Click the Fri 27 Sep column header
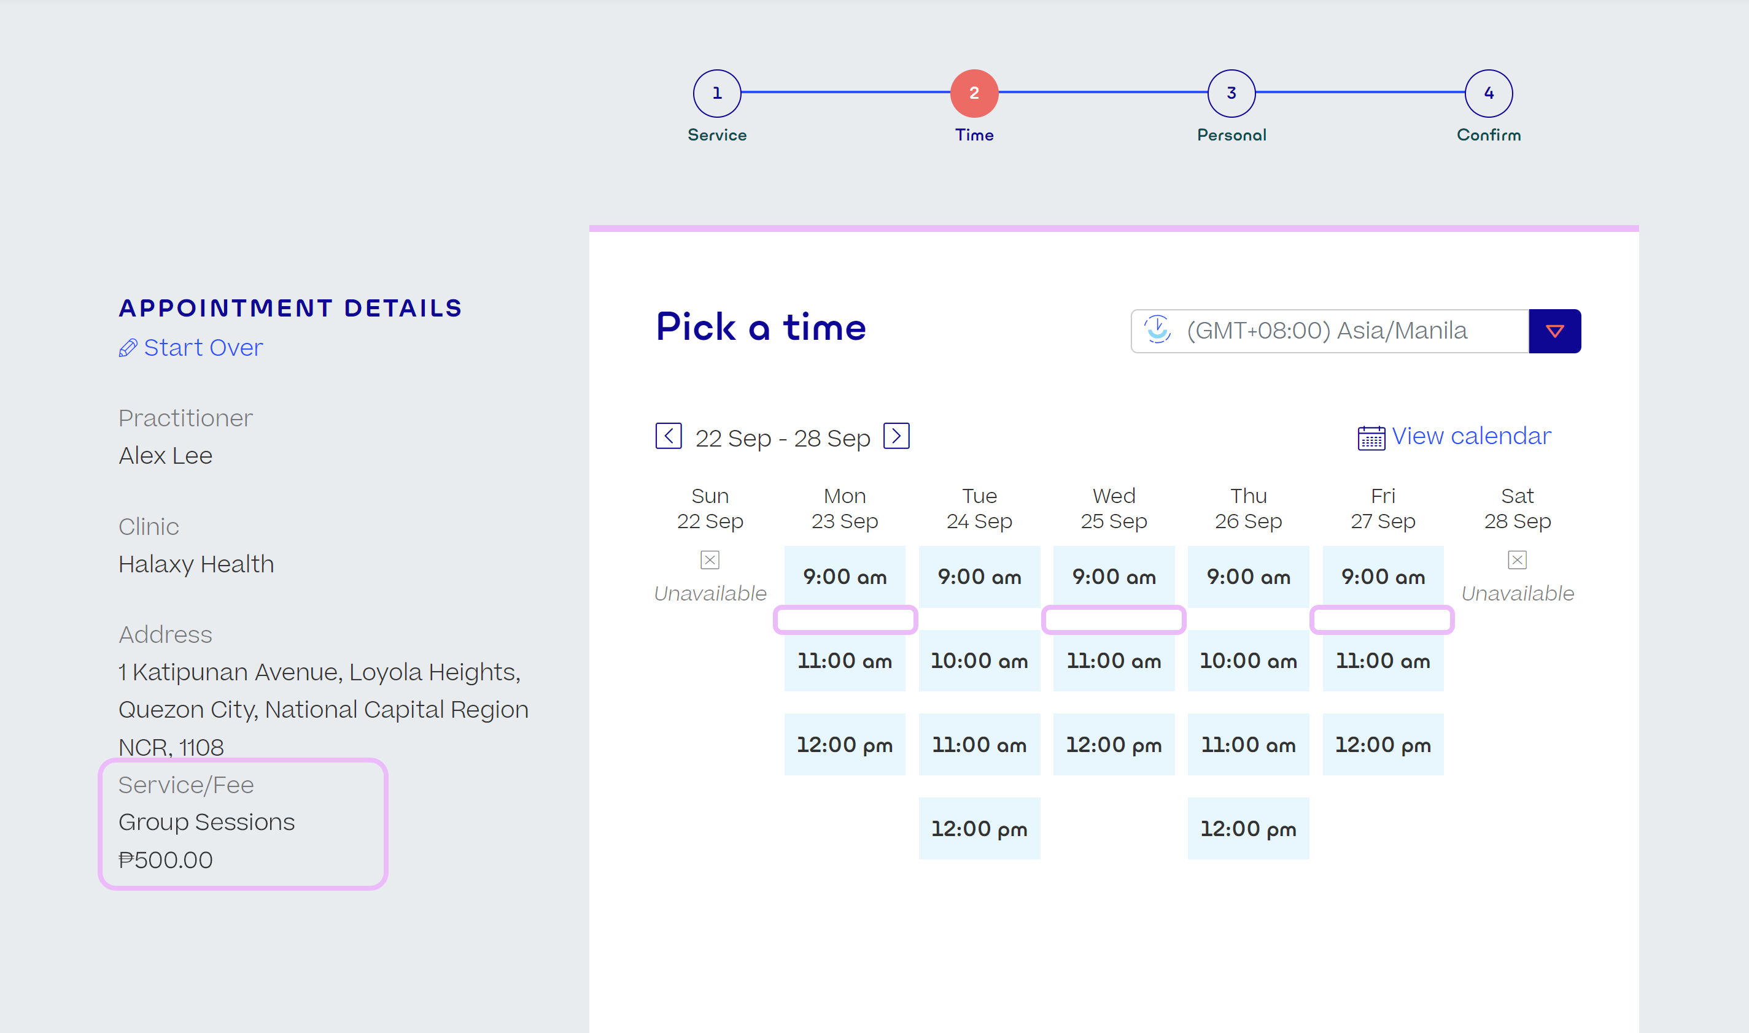The width and height of the screenshot is (1749, 1033). [x=1383, y=508]
